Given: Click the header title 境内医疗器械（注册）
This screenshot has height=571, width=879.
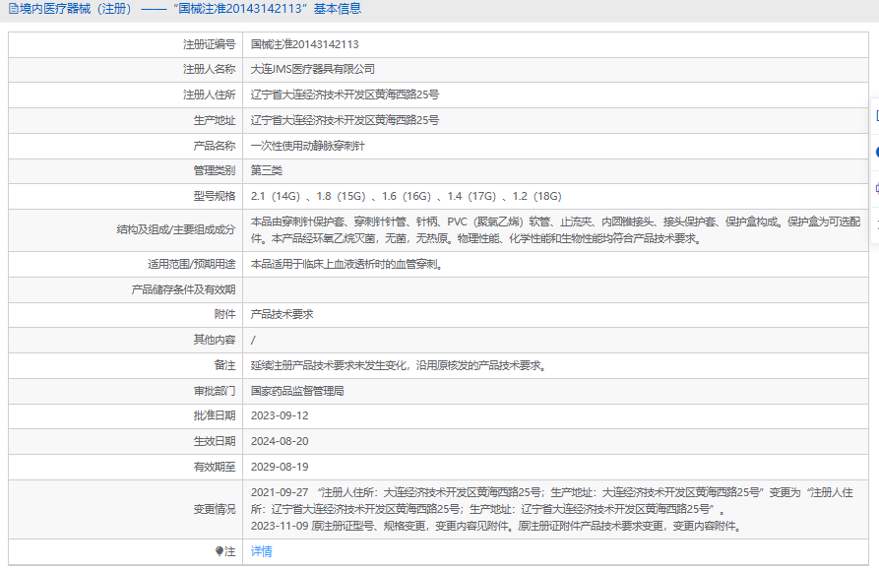Looking at the screenshot, I should pos(76,9).
